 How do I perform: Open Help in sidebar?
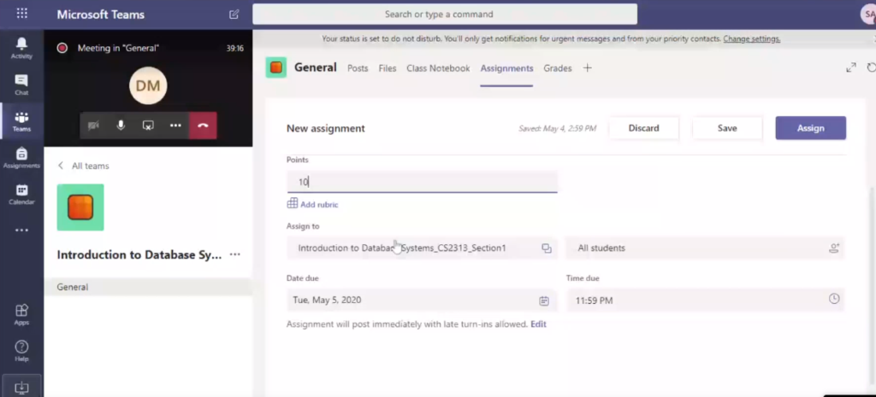pos(21,351)
